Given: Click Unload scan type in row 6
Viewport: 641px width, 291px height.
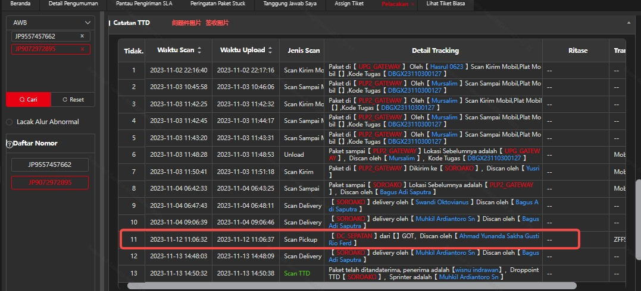Looking at the screenshot, I should pyautogui.click(x=294, y=154).
